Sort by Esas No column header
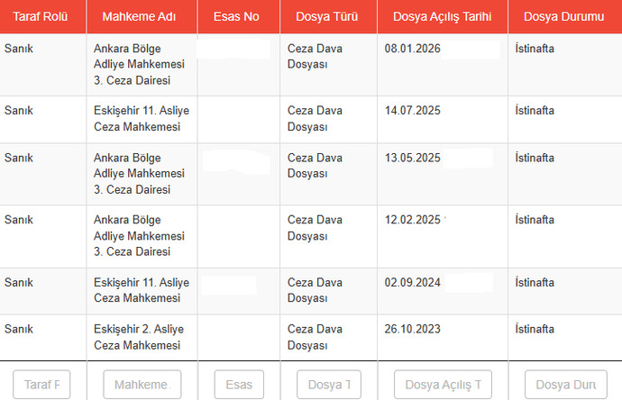The height and width of the screenshot is (400, 622). [236, 16]
